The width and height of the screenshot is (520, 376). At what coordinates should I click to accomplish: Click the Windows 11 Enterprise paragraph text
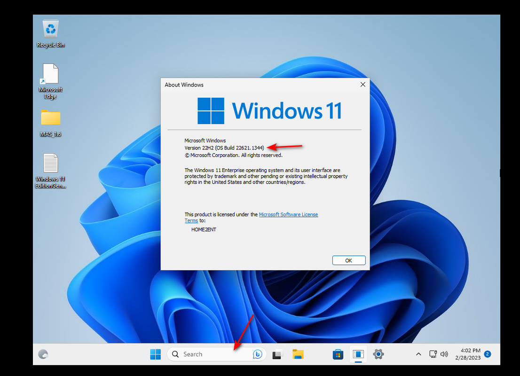[266, 176]
